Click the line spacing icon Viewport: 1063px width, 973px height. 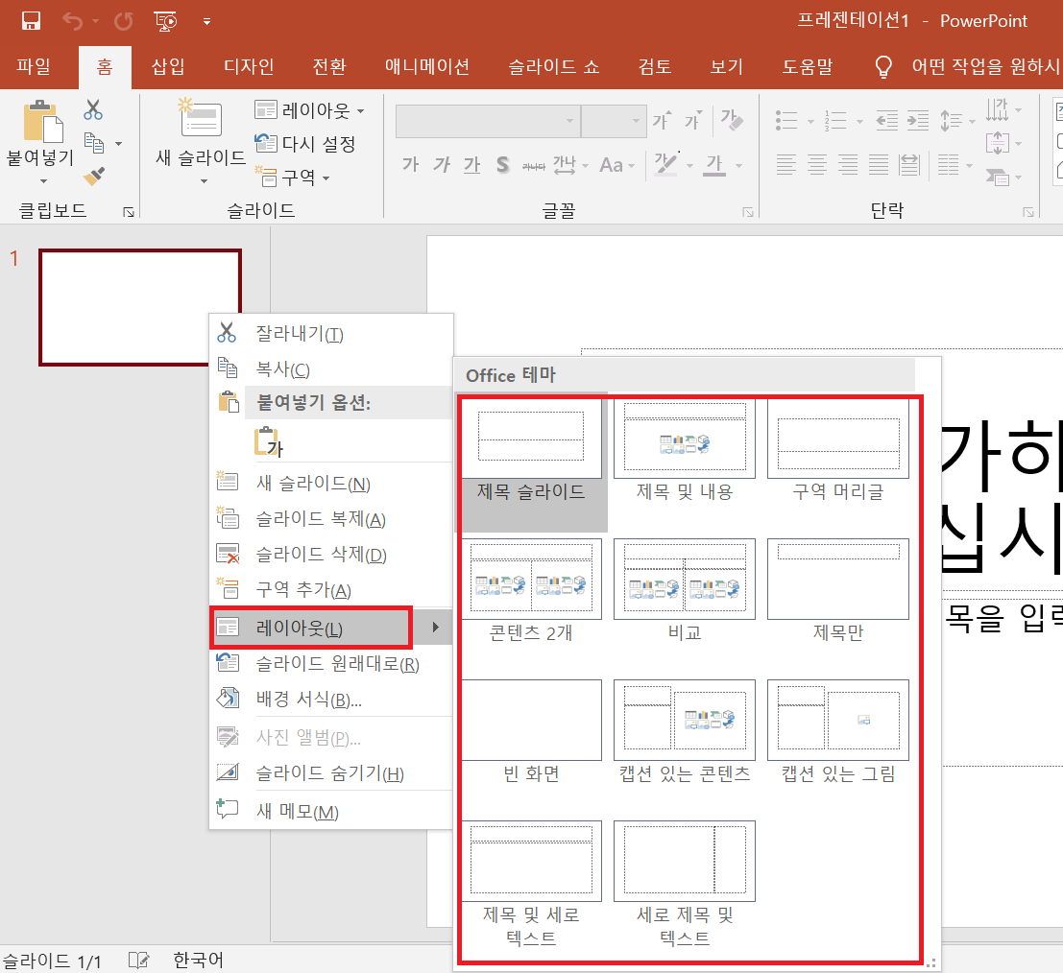click(952, 121)
